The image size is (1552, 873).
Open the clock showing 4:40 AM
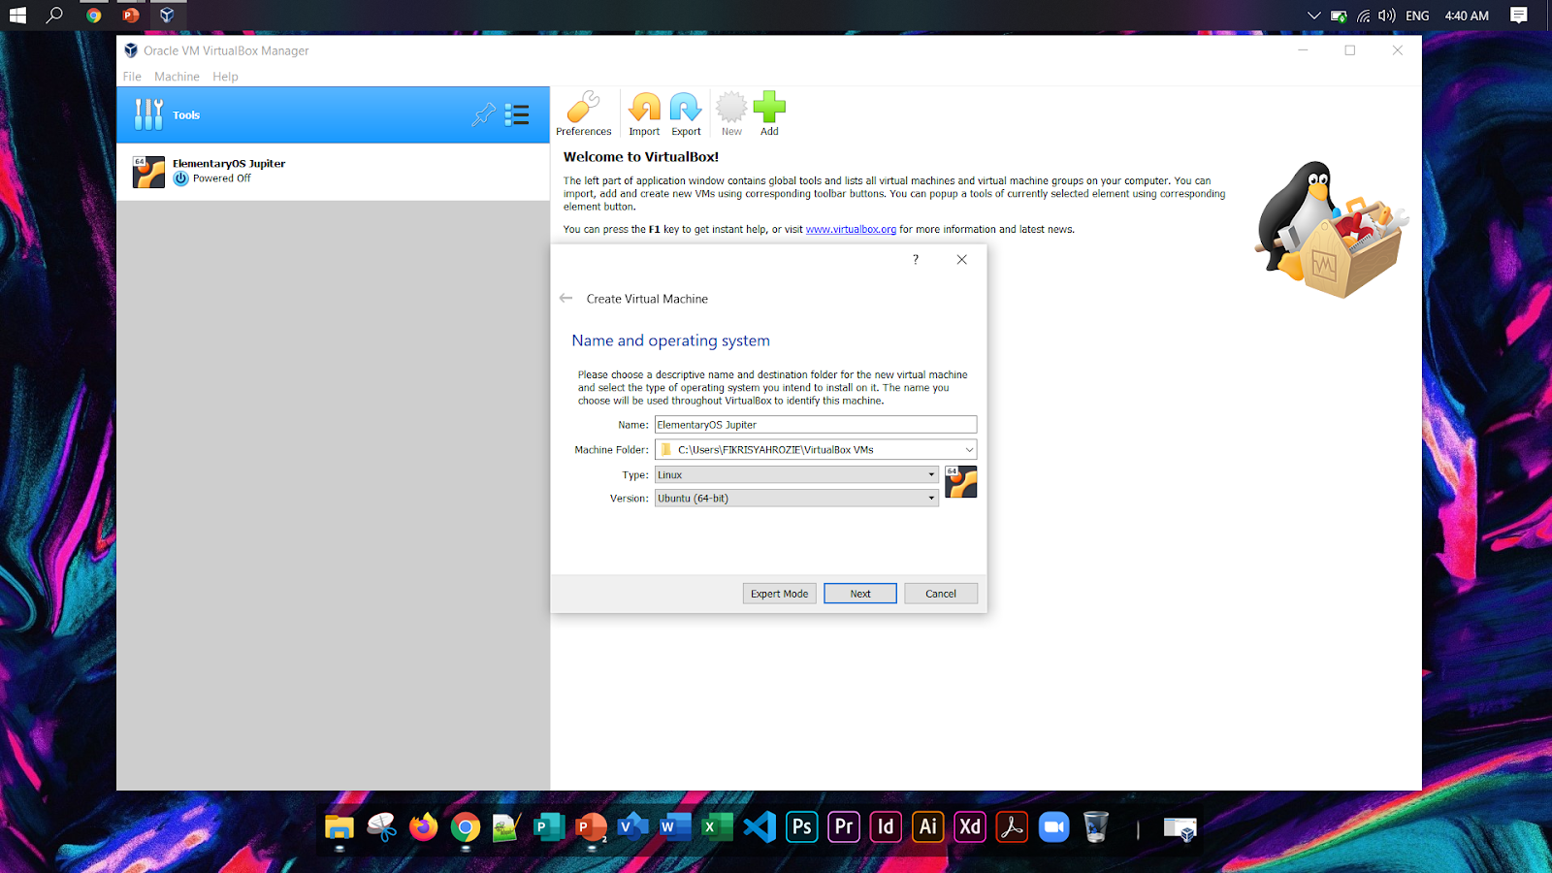pyautogui.click(x=1467, y=16)
